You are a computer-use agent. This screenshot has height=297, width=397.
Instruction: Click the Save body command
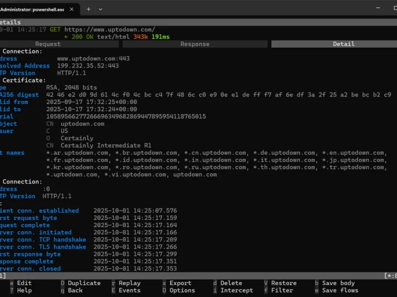click(x=338, y=283)
